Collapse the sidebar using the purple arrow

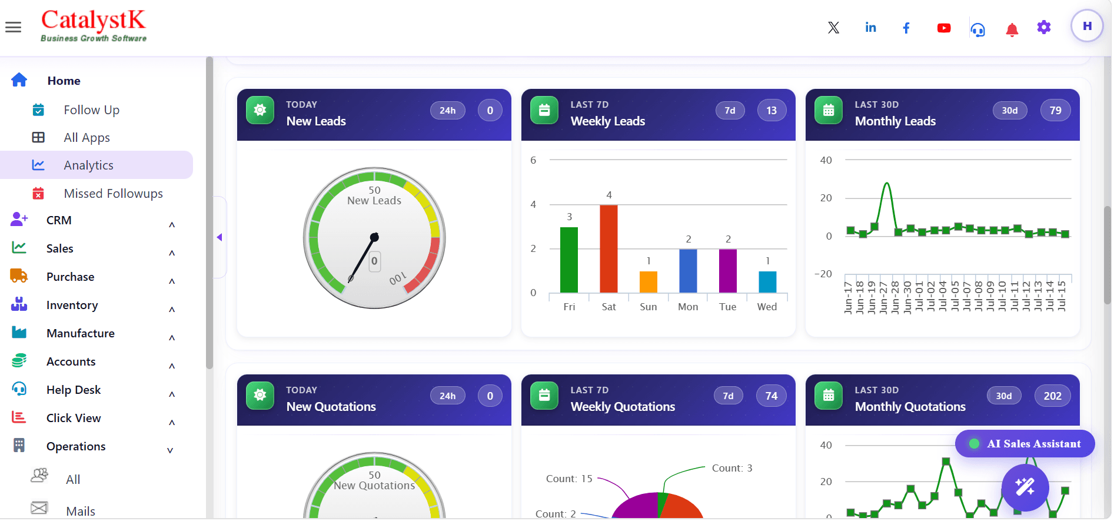tap(220, 237)
